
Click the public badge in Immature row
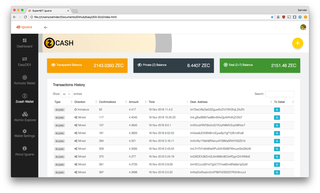tap(60, 110)
